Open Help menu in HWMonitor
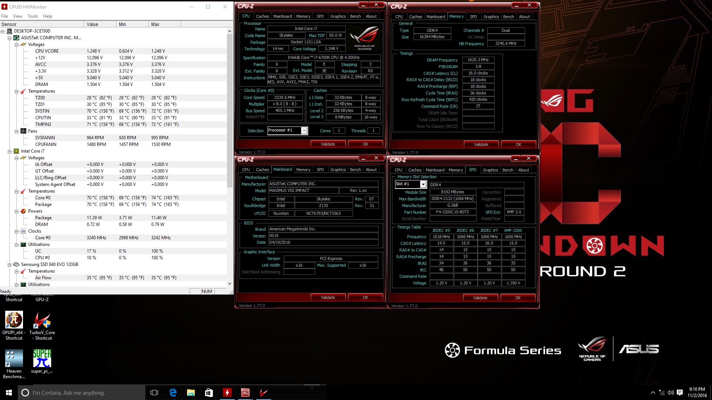This screenshot has height=400, width=712. coord(47,16)
